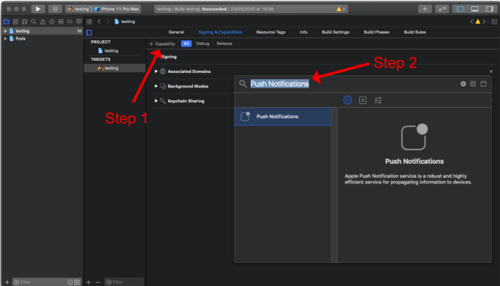Image resolution: width=500 pixels, height=286 pixels.
Task: Toggle library details pane icon
Action: [483, 84]
